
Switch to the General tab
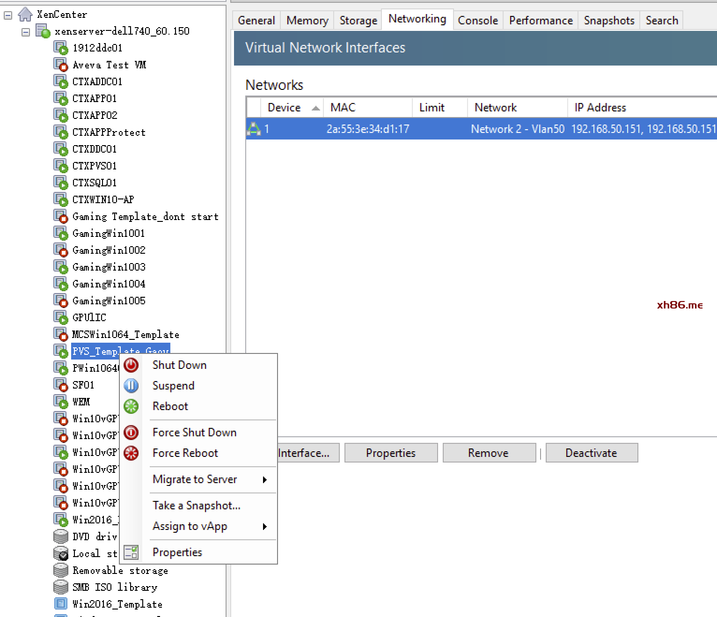click(256, 21)
